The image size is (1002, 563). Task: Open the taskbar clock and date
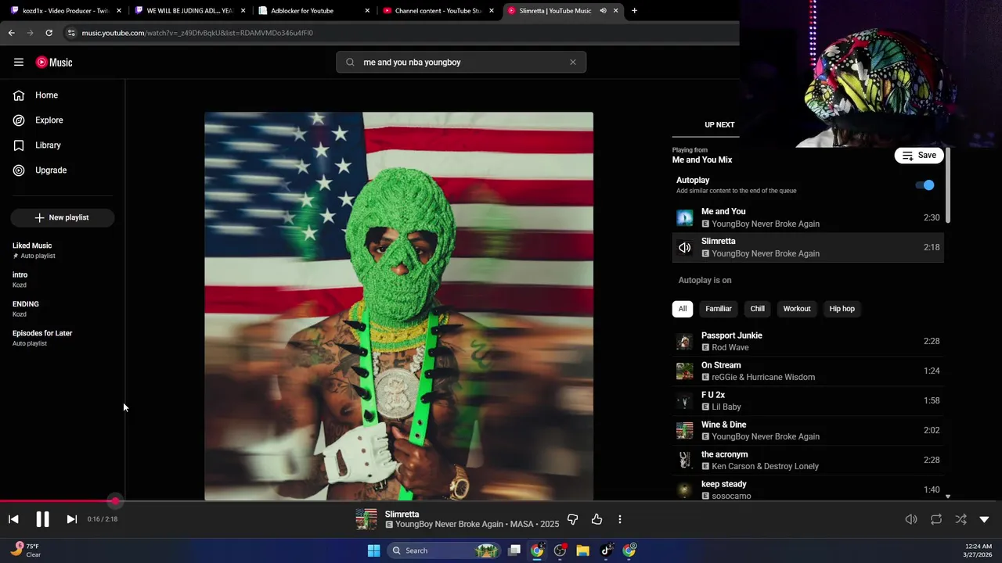coord(979,550)
